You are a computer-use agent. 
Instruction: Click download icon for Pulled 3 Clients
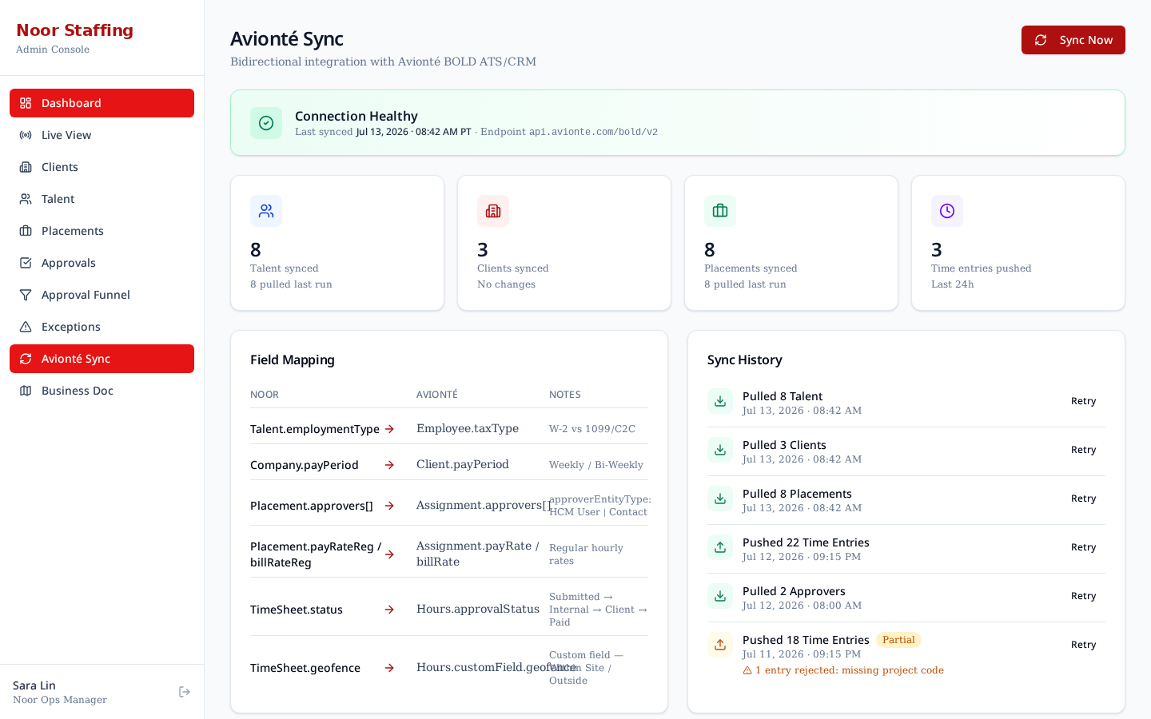pos(720,450)
